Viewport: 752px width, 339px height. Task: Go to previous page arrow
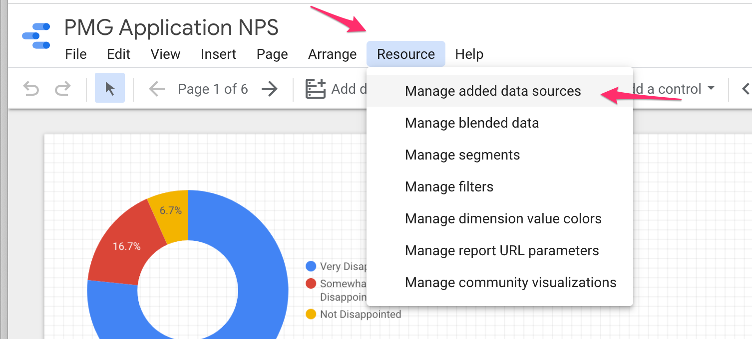157,89
